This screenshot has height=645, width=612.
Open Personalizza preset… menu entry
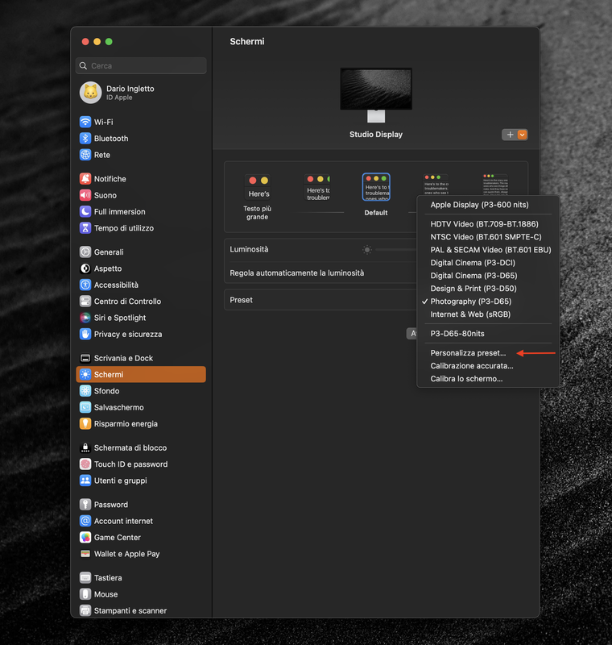tap(488, 353)
